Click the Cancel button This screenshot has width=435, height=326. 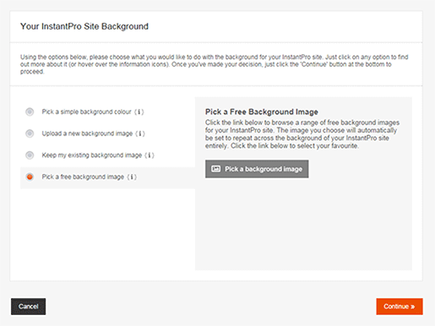(x=29, y=307)
